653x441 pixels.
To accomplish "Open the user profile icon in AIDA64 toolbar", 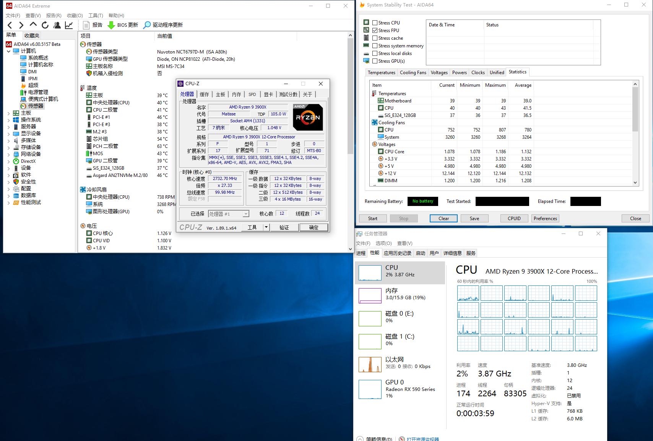I will (57, 25).
